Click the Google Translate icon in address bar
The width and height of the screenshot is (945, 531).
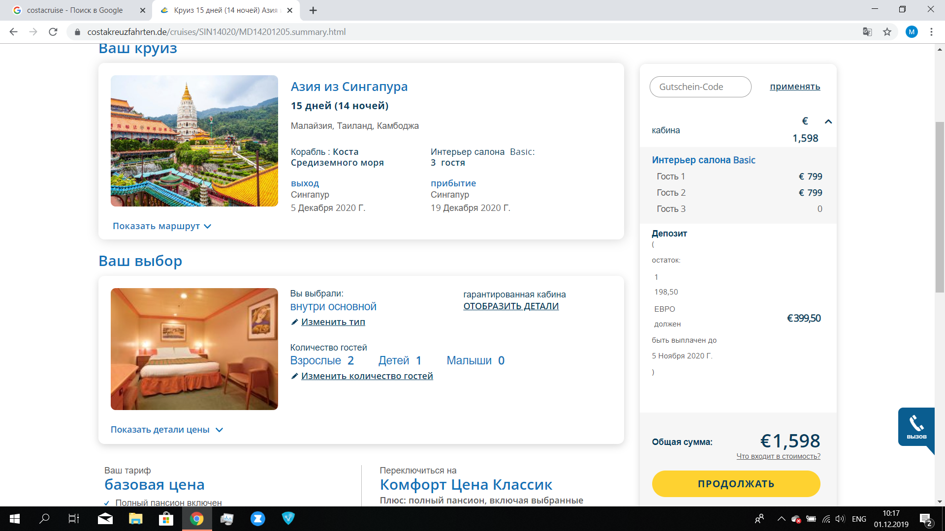click(x=867, y=32)
